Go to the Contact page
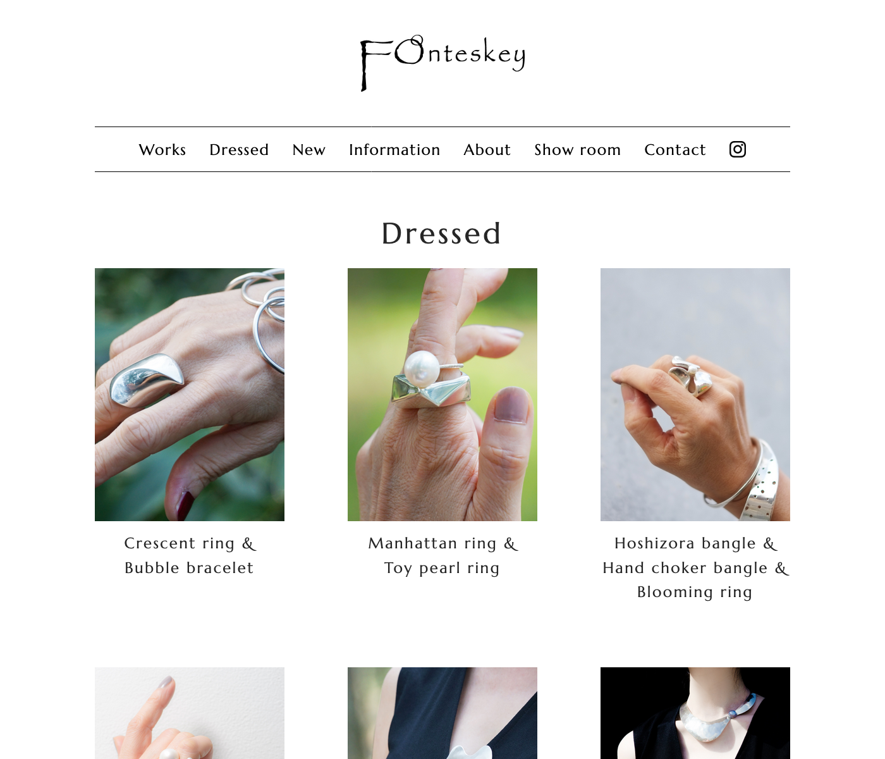The width and height of the screenshot is (885, 759). point(675,150)
